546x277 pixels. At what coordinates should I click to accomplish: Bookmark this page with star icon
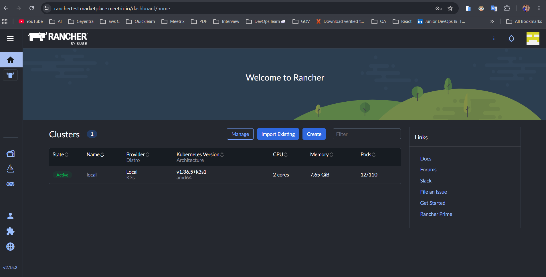(450, 8)
